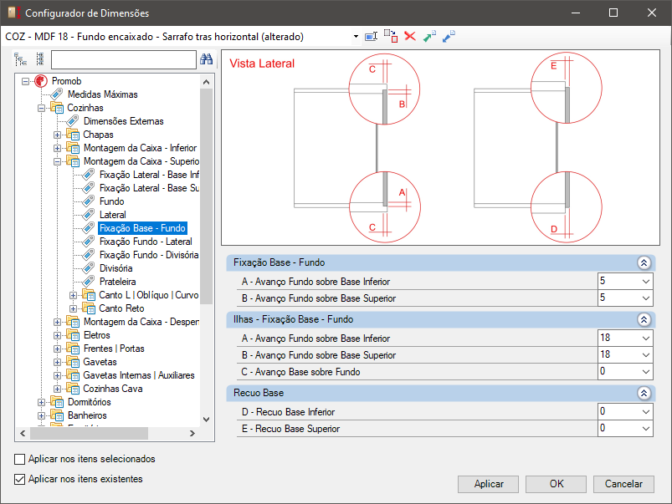Click the binoculars search icon
This screenshot has width=672, height=504.
pyautogui.click(x=206, y=59)
